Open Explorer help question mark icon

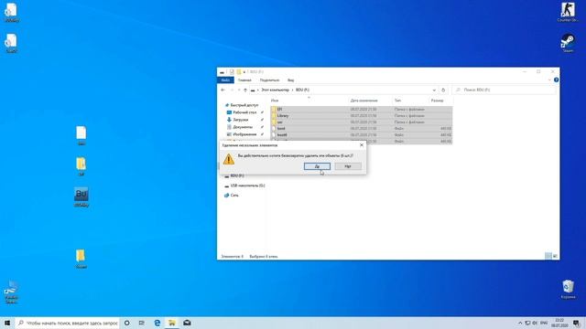coord(556,80)
